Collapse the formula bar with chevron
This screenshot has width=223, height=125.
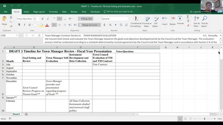pos(221,35)
